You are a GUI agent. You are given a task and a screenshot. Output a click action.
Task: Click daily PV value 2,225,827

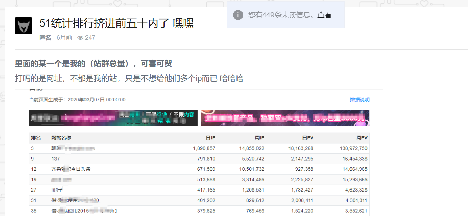(x=302, y=179)
